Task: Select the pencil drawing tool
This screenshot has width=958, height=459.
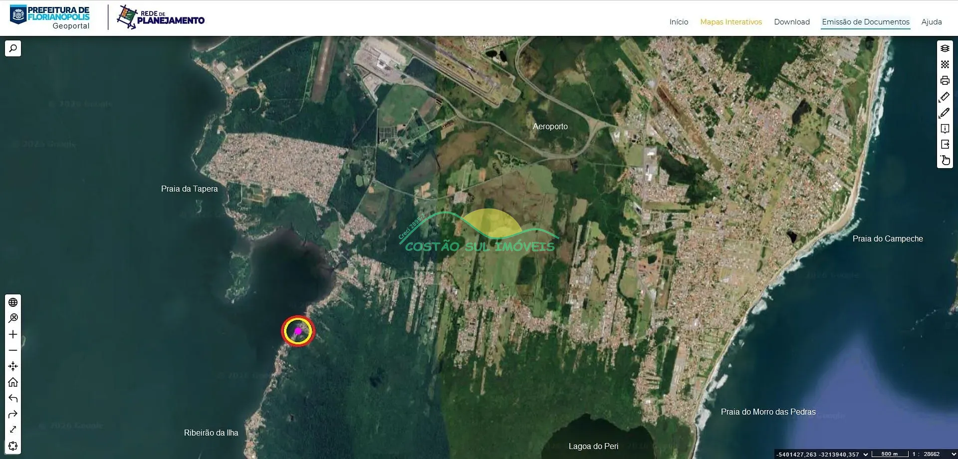Action: click(945, 113)
